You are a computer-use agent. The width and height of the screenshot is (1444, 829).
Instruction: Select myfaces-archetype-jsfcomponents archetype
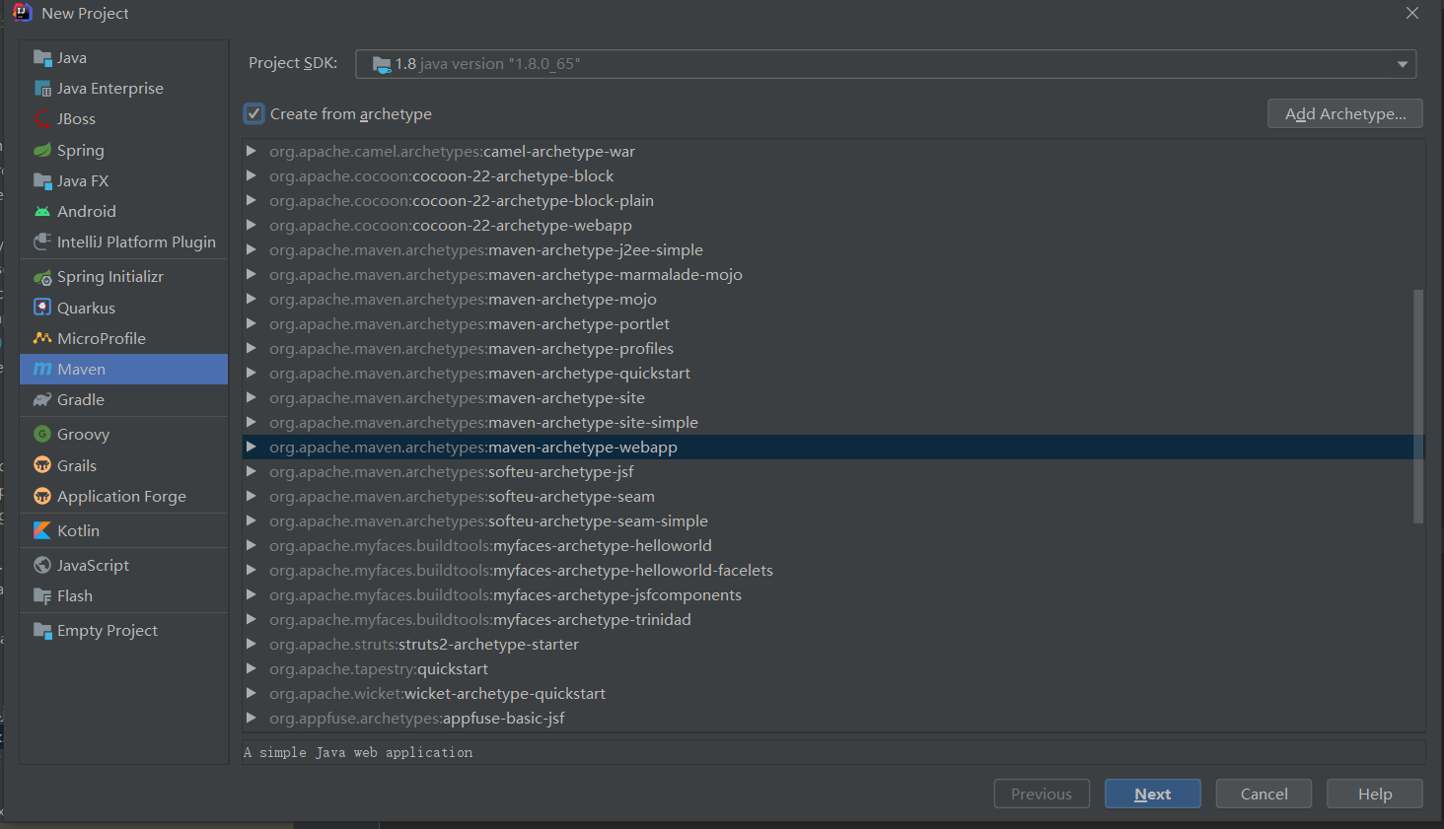[x=833, y=594]
